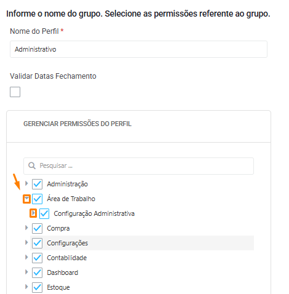
Task: Uncheck the Área de Trabalho checkbox
Action: [37, 199]
